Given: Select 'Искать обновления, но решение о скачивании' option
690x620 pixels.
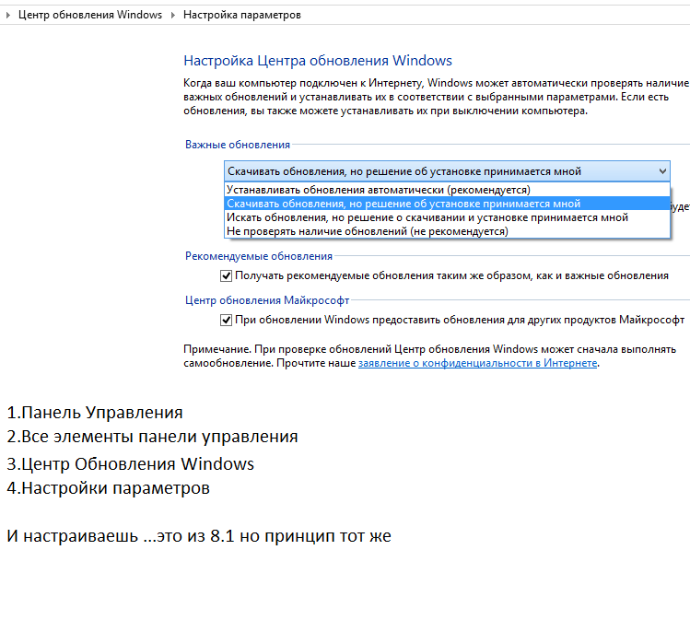Looking at the screenshot, I should coord(447,217).
